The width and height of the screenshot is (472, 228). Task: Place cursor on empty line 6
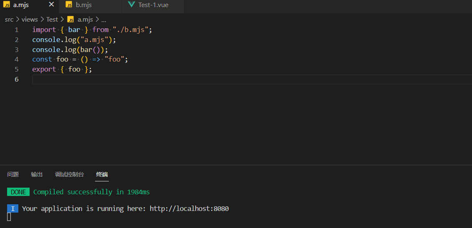point(252,79)
